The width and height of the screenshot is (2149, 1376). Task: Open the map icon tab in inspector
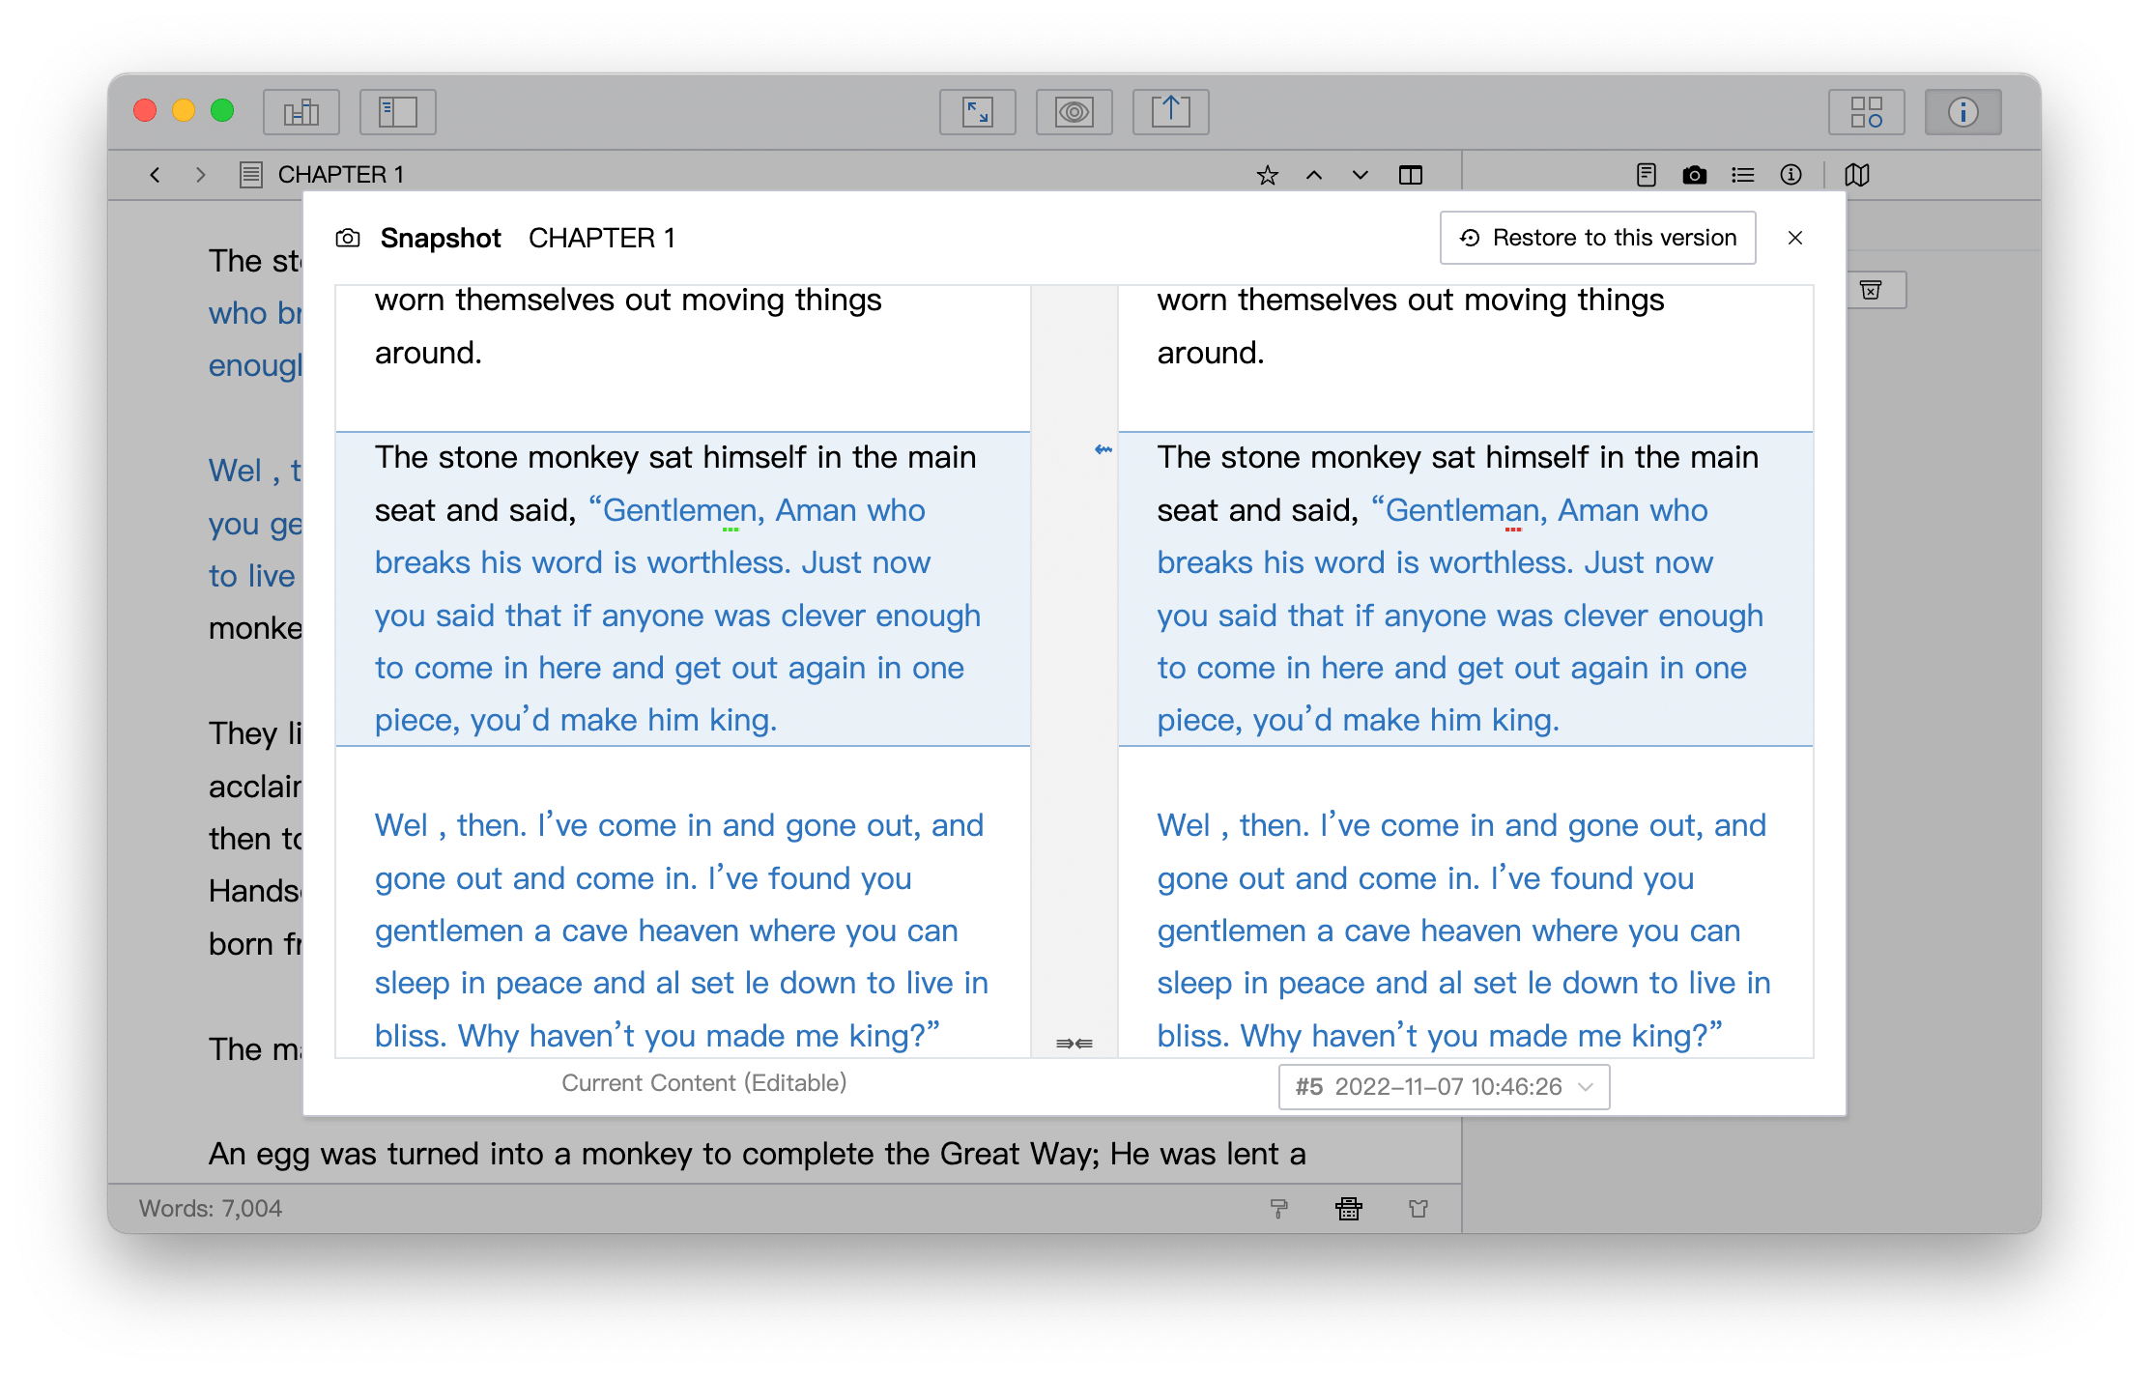click(1857, 175)
